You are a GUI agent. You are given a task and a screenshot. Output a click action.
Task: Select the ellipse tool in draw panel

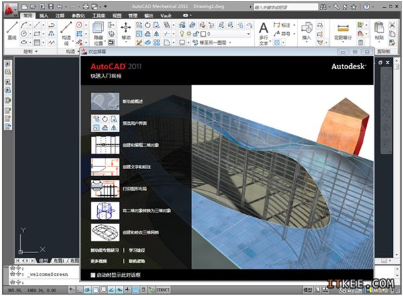point(24,42)
